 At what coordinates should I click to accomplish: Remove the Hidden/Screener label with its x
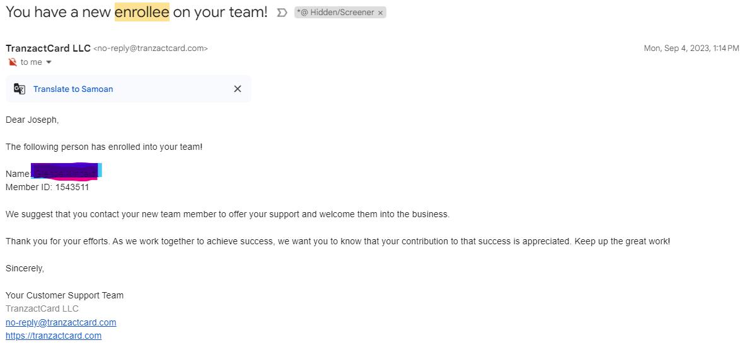pos(380,13)
